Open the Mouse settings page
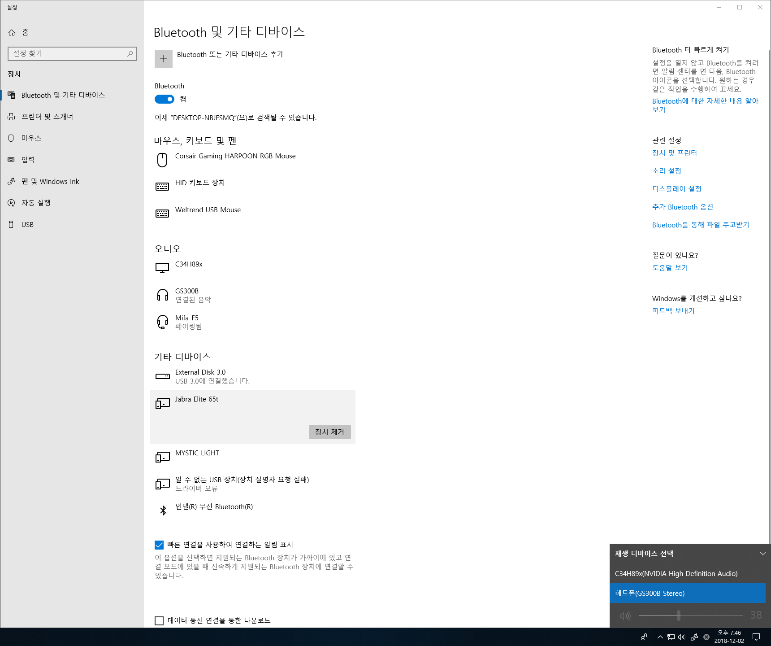771x646 pixels. click(x=72, y=138)
